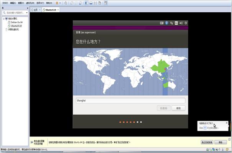Image resolution: width=232 pixels, height=153 pixels.
Task: Open the snapshot manager icon
Action: pyautogui.click(x=81, y=3)
